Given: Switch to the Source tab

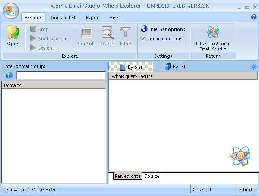Looking at the screenshot, I should coord(152,176).
